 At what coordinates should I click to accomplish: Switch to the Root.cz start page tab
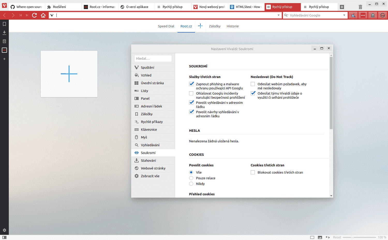186,26
